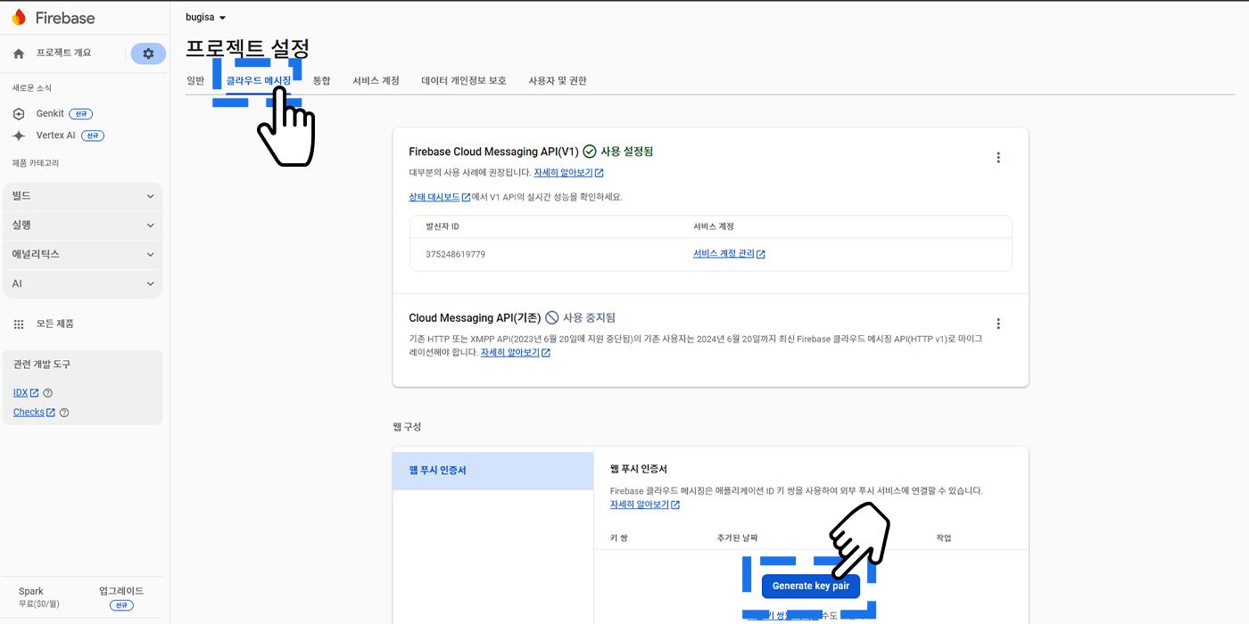This screenshot has width=1249, height=624.
Task: Click the 작업 column header
Action: (944, 538)
